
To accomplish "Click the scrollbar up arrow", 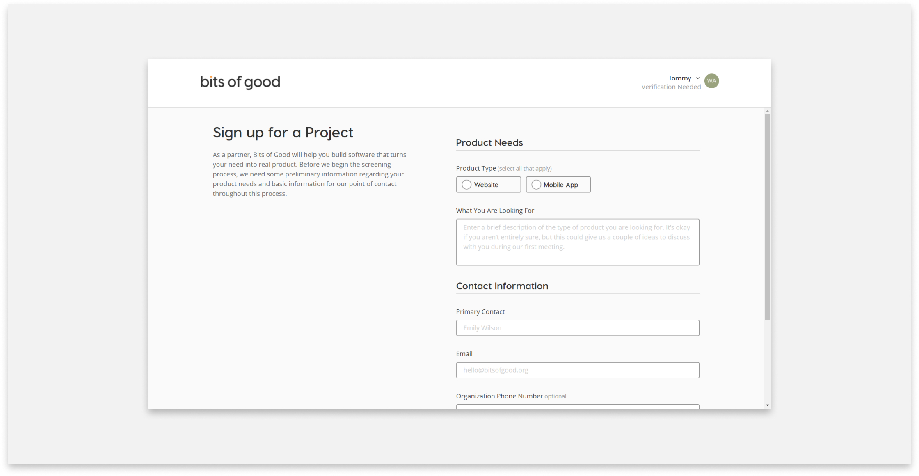I will pos(767,111).
